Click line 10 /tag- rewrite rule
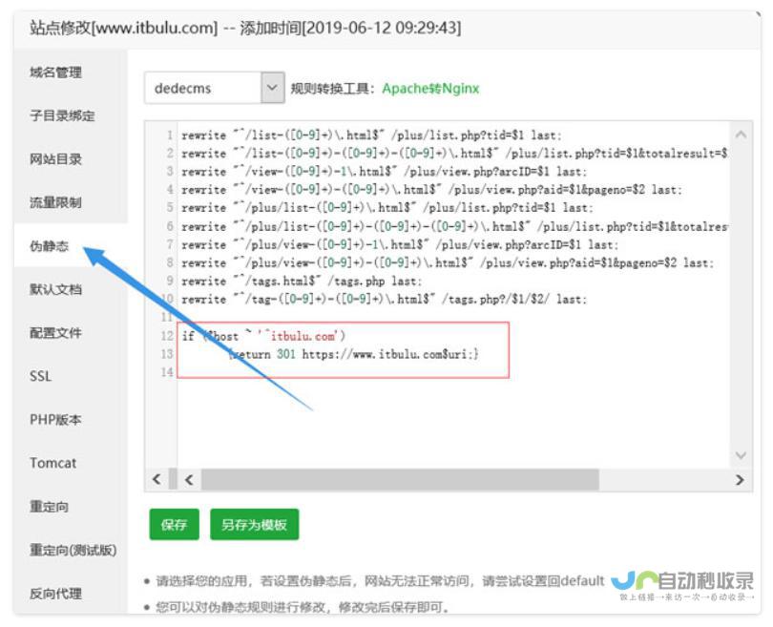 (384, 300)
